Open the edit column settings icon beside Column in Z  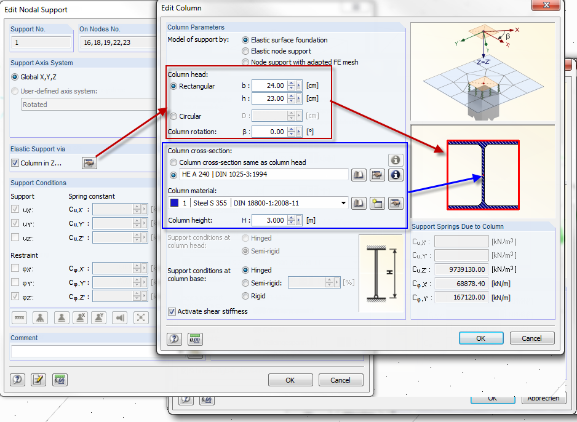[x=89, y=162]
